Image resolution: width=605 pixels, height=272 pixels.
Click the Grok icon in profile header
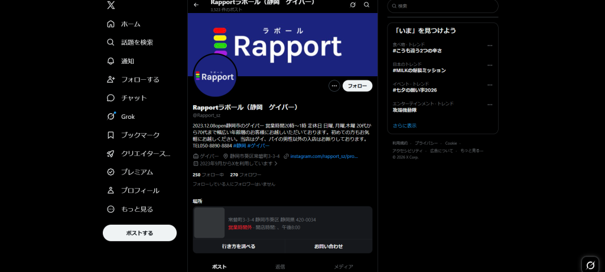point(353,5)
